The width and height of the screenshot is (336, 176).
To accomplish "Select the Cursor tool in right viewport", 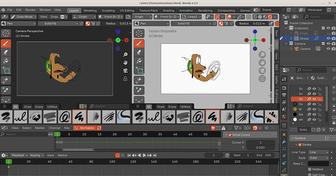I will click(139, 33).
